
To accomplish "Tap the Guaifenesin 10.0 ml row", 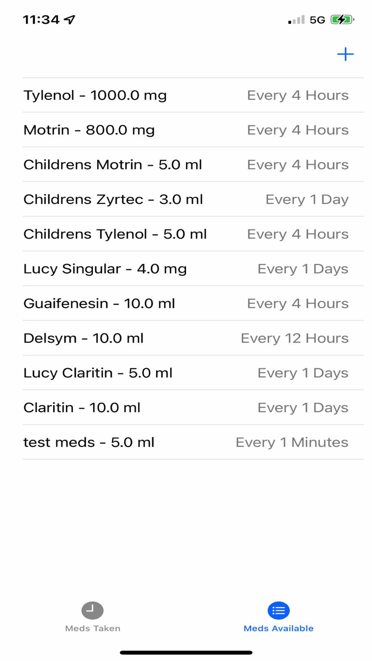I will (186, 303).
